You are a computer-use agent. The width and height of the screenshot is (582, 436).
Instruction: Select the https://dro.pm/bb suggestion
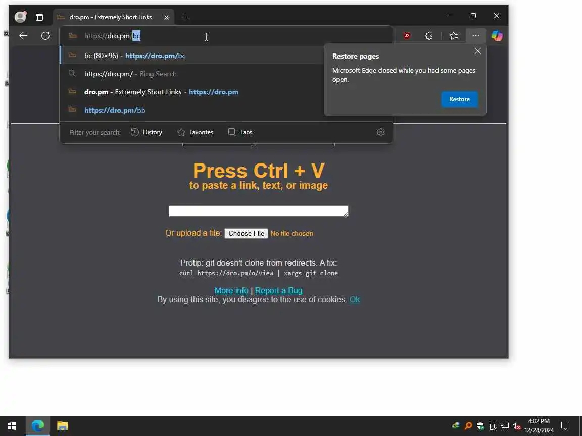click(191, 110)
